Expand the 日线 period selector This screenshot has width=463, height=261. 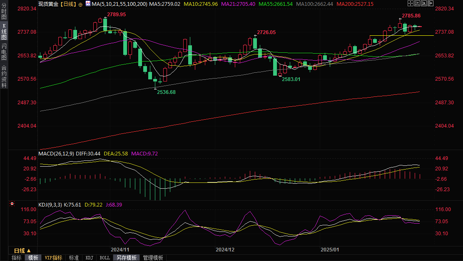pos(22,251)
